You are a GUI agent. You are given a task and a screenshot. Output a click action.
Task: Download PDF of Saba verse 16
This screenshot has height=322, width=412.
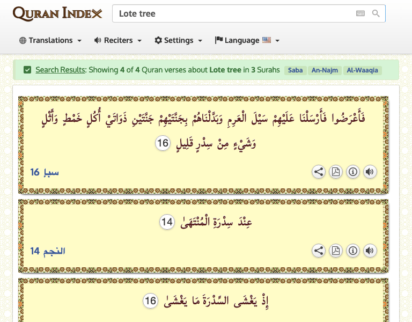pyautogui.click(x=335, y=172)
